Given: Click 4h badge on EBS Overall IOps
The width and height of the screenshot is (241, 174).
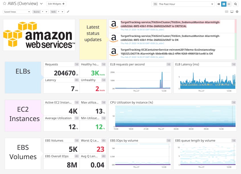Looking at the screenshot, I should (77, 156).
